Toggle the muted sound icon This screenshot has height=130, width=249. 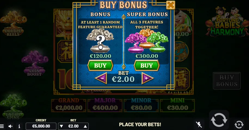(11, 126)
